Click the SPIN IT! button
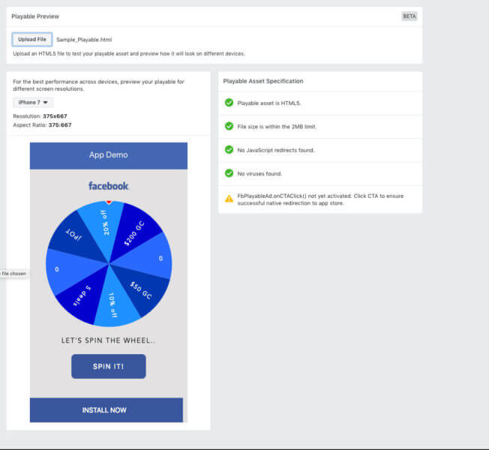 [109, 367]
